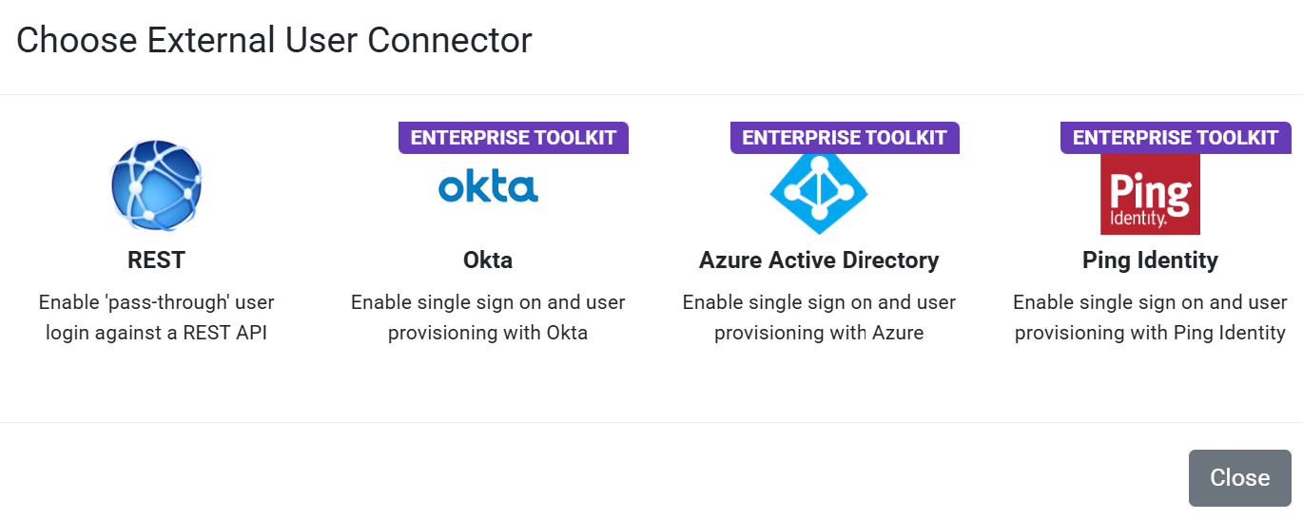Click the Enterprise Toolkit badge above Azure
This screenshot has height=520, width=1303.
[x=845, y=138]
